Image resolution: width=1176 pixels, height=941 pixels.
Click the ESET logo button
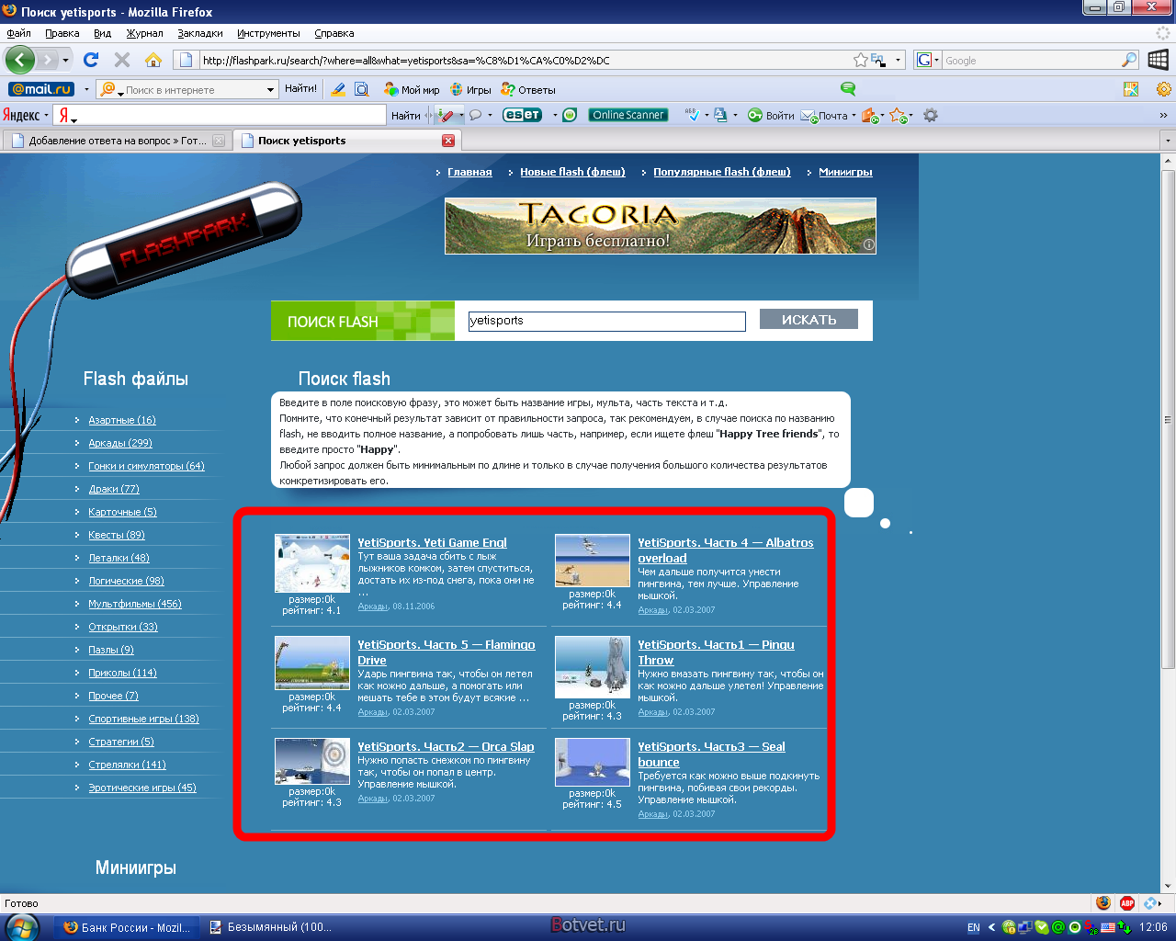pos(522,115)
